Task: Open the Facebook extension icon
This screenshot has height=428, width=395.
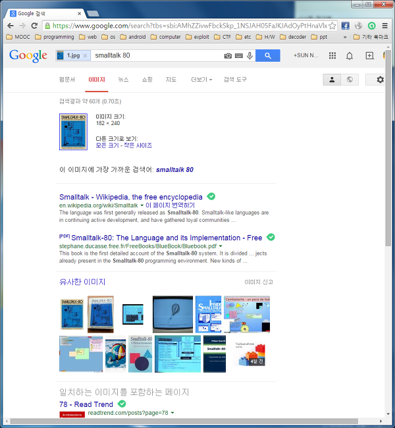Action: coord(346,26)
